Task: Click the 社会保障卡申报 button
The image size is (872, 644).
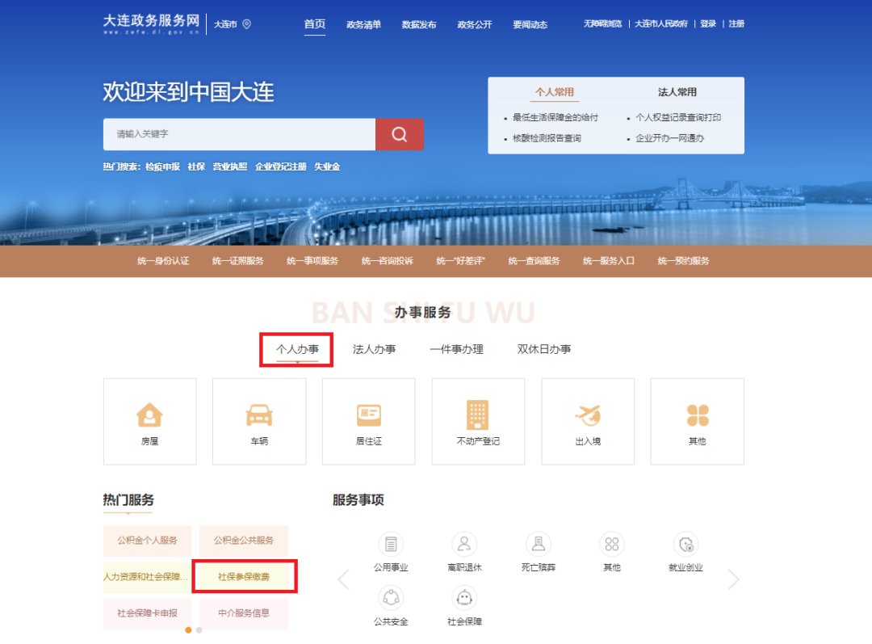Action: [148, 613]
